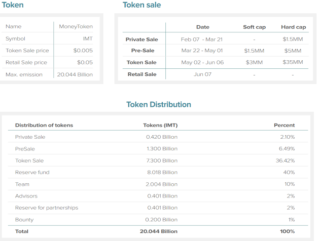Click the Bounty '1%' percent value
The width and height of the screenshot is (321, 241).
pos(292,220)
